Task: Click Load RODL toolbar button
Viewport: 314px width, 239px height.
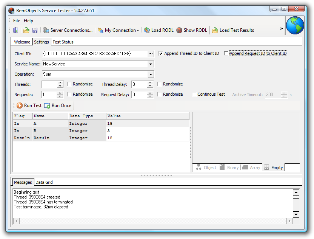Action: click(x=159, y=30)
